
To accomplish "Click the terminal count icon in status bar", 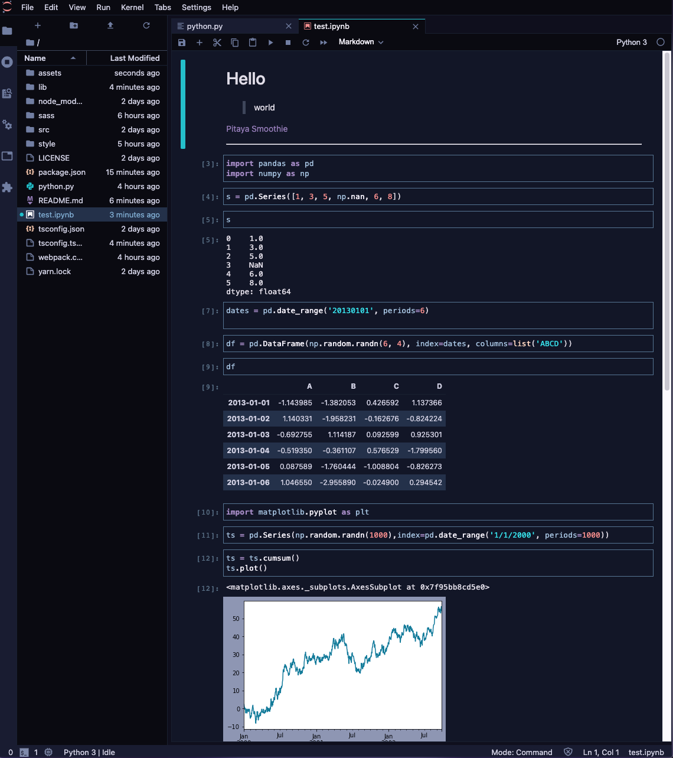I will tap(24, 752).
